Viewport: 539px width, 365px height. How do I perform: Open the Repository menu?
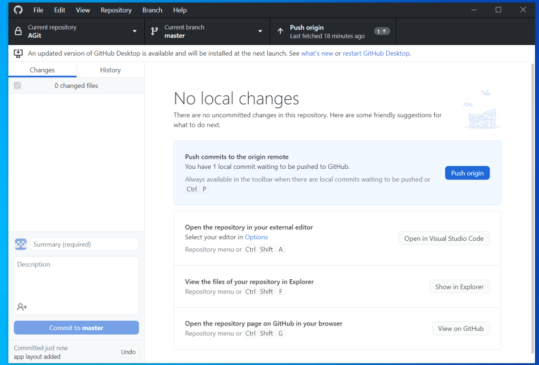[x=116, y=10]
